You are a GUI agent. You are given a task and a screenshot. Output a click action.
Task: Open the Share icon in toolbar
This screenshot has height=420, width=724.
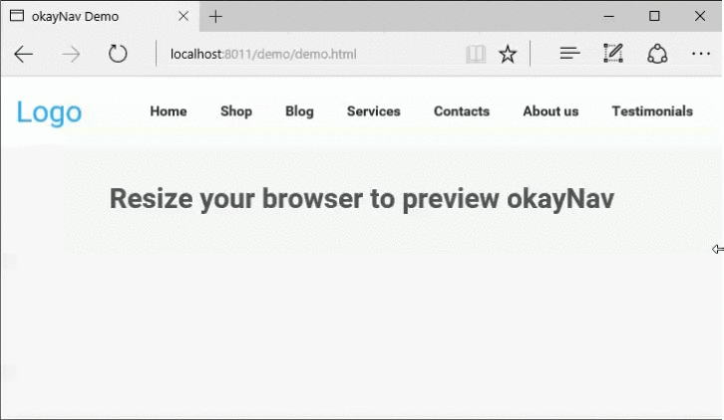click(656, 54)
